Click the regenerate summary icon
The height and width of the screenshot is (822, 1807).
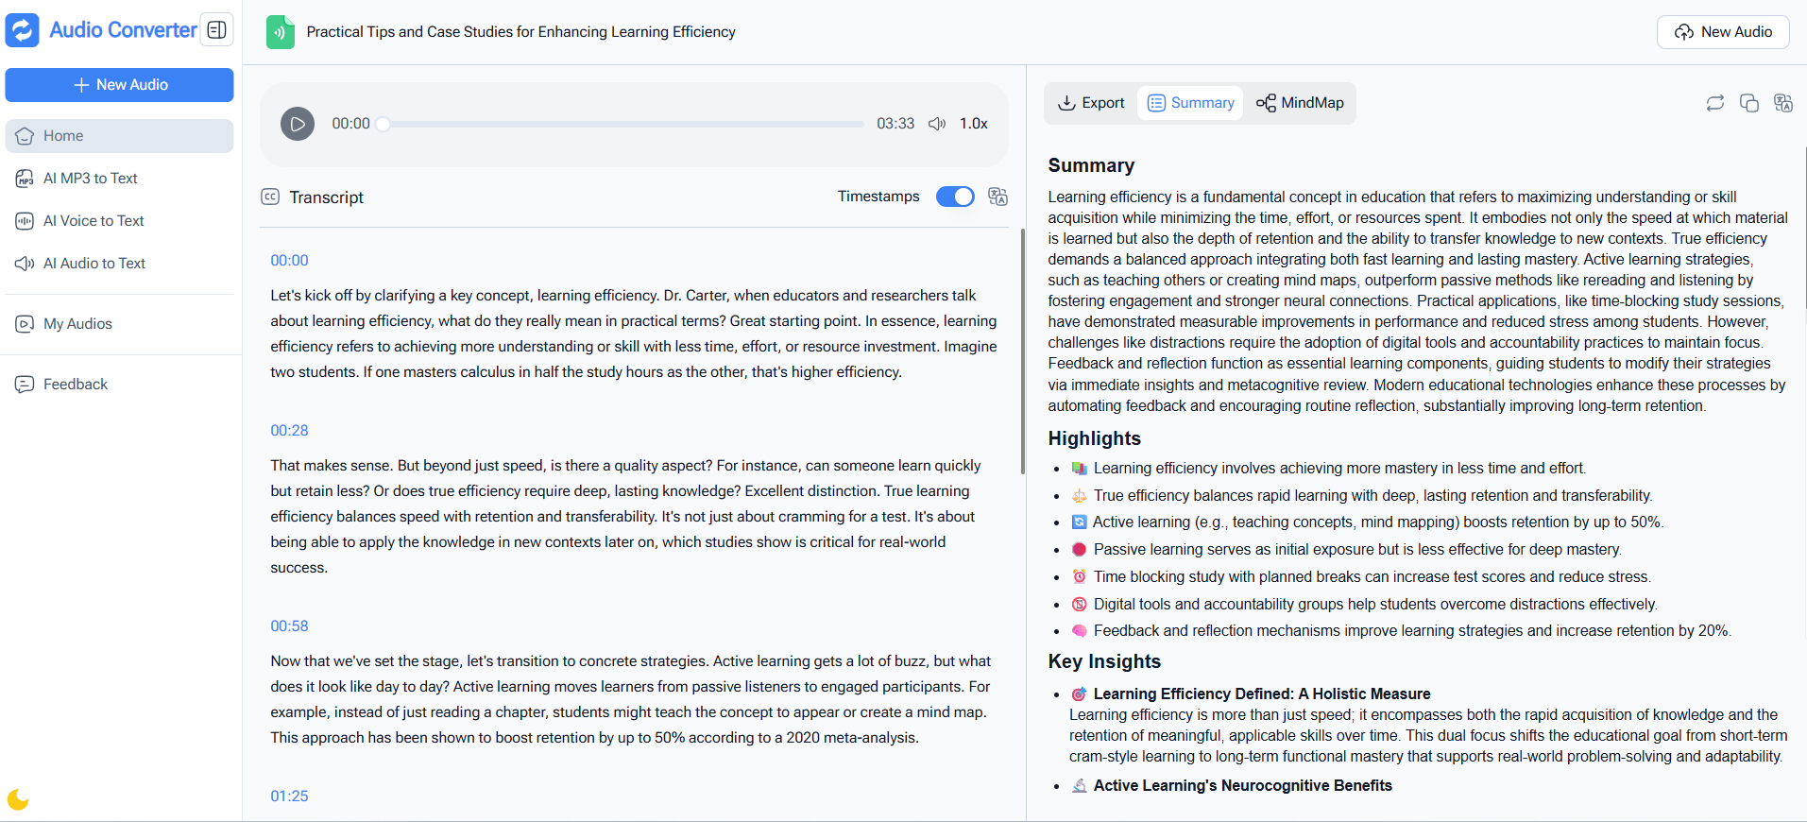1714,103
